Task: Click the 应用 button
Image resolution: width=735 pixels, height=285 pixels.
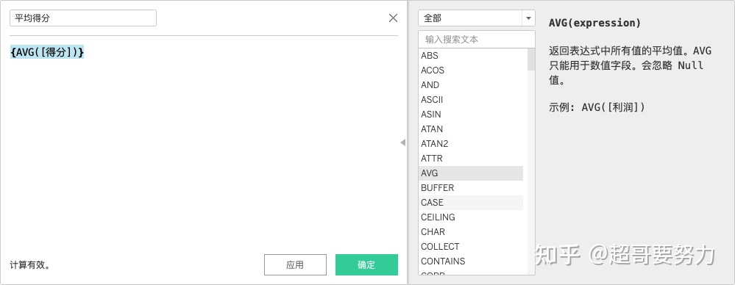Action: [x=295, y=265]
